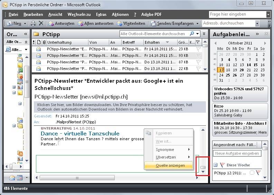Open the Webcodes 57926 und 57927 appointment
Screen dimensions: 274x195
pos(240,94)
